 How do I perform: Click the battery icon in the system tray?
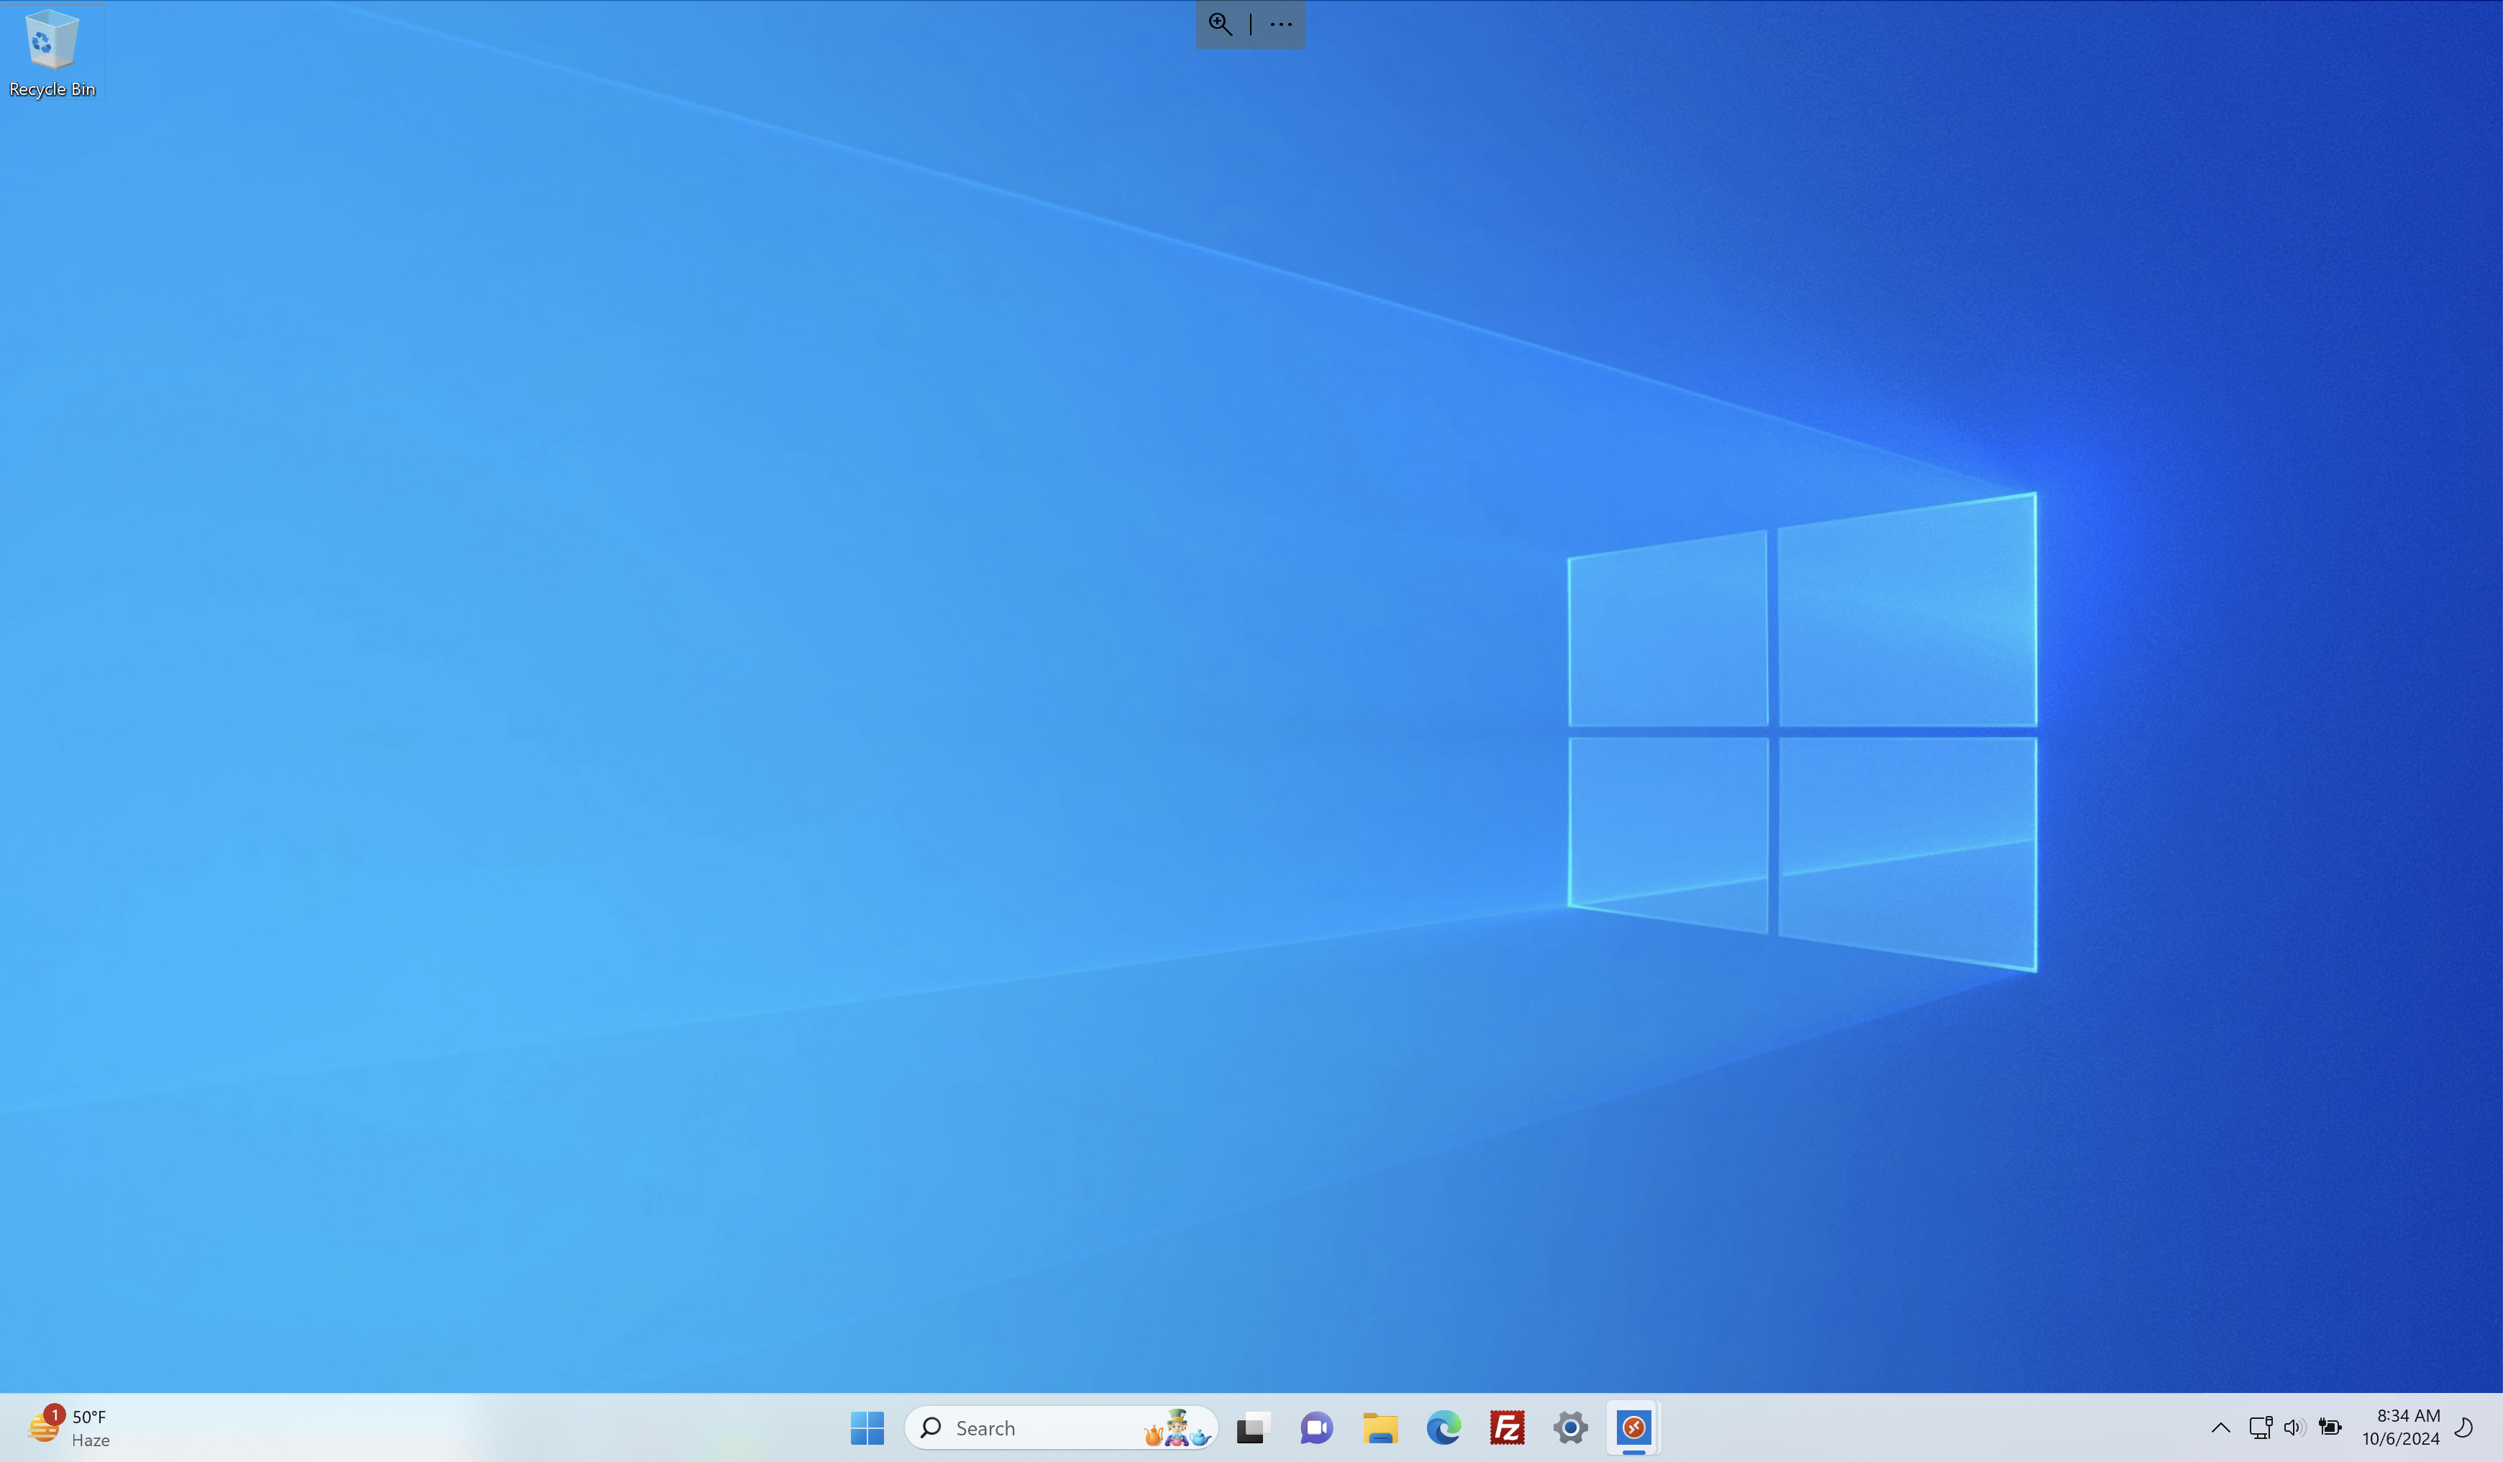pos(2330,1428)
